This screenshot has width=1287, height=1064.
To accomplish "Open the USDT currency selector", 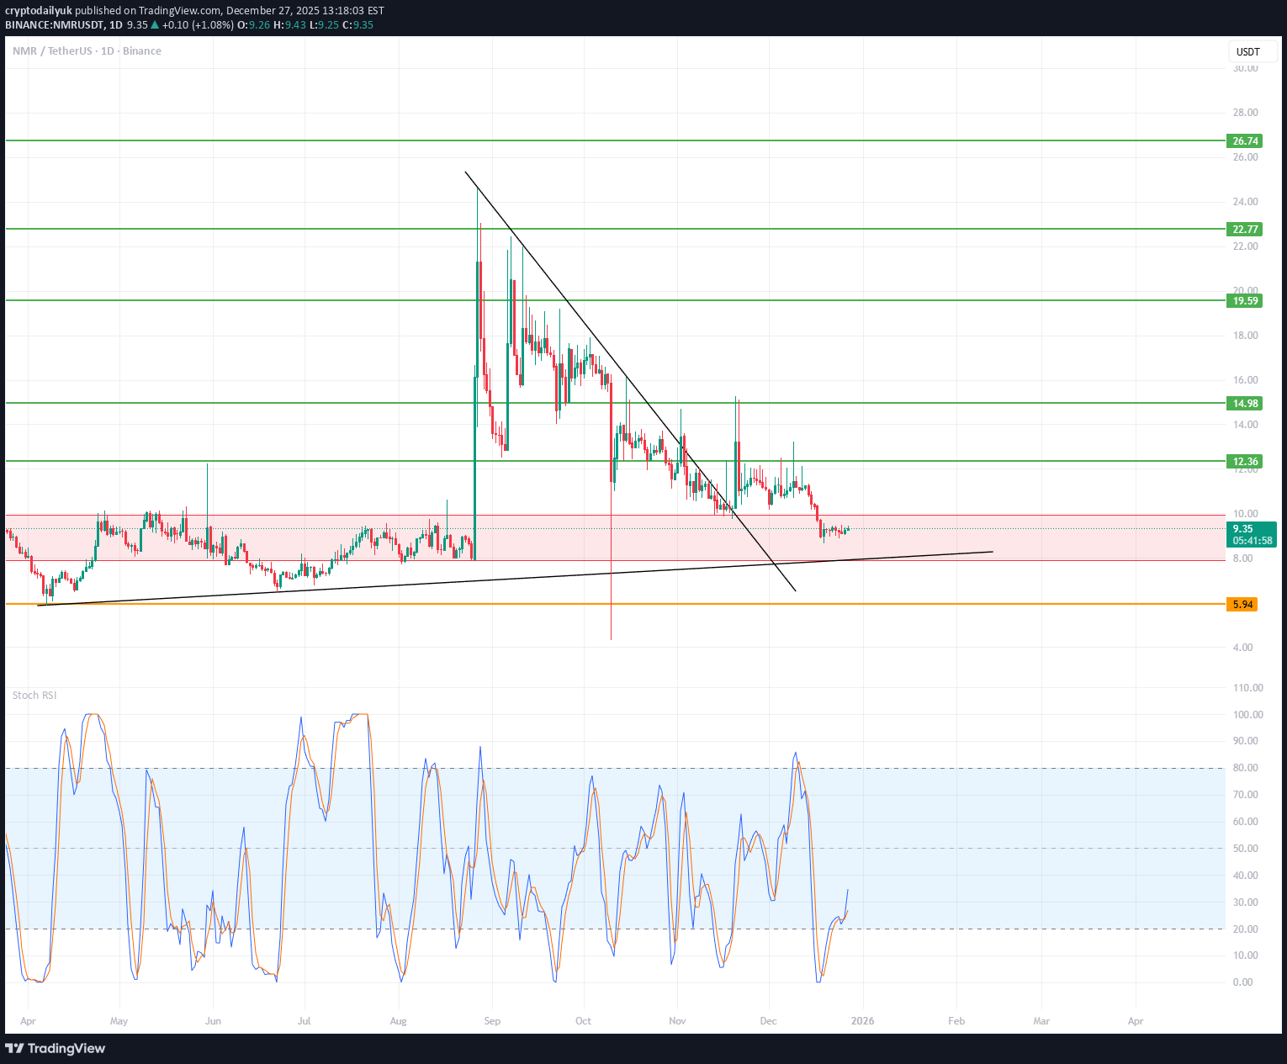I will (x=1249, y=51).
